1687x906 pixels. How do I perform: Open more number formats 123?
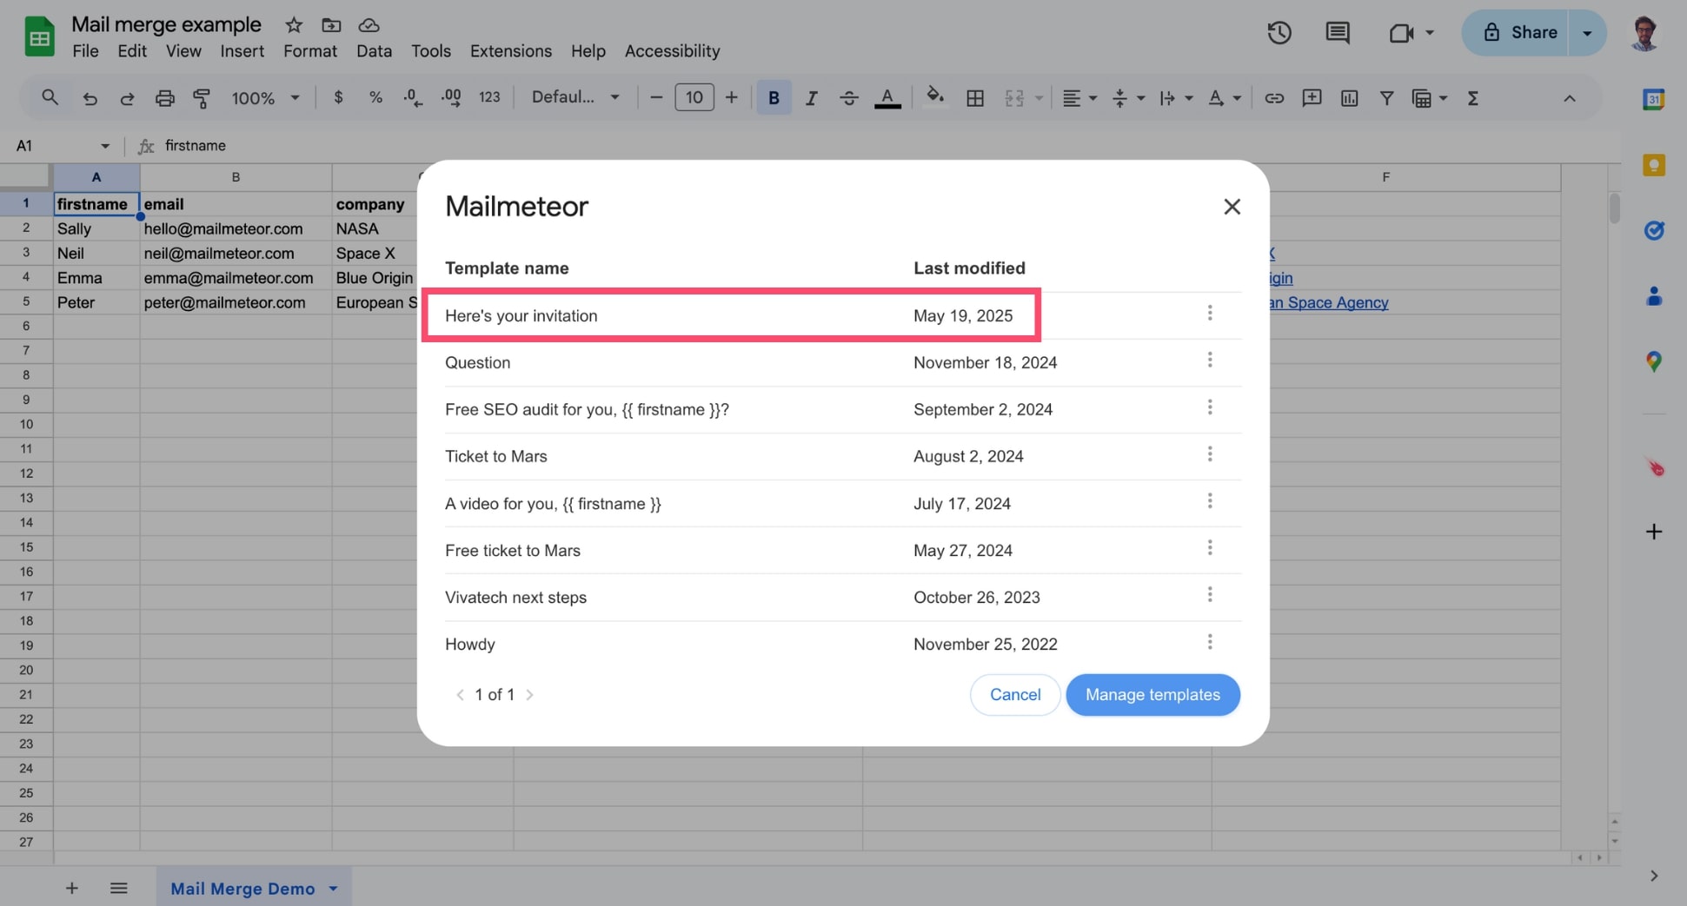point(489,97)
